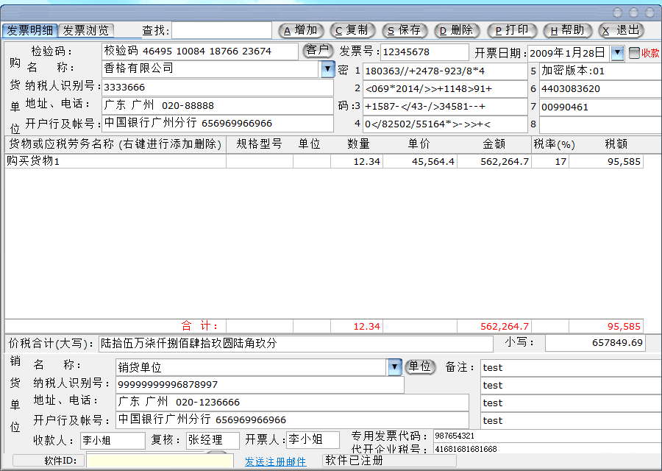This screenshot has width=662, height=471.
Task: Click the 查找 search input field
Action: tap(221, 30)
